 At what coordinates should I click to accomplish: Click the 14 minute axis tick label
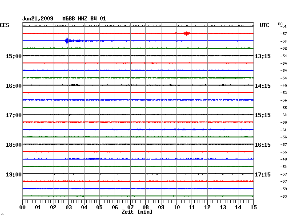coord(238,207)
